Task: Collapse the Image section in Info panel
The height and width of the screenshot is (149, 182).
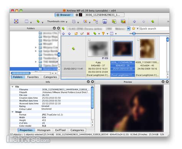Action: click(x=13, y=112)
